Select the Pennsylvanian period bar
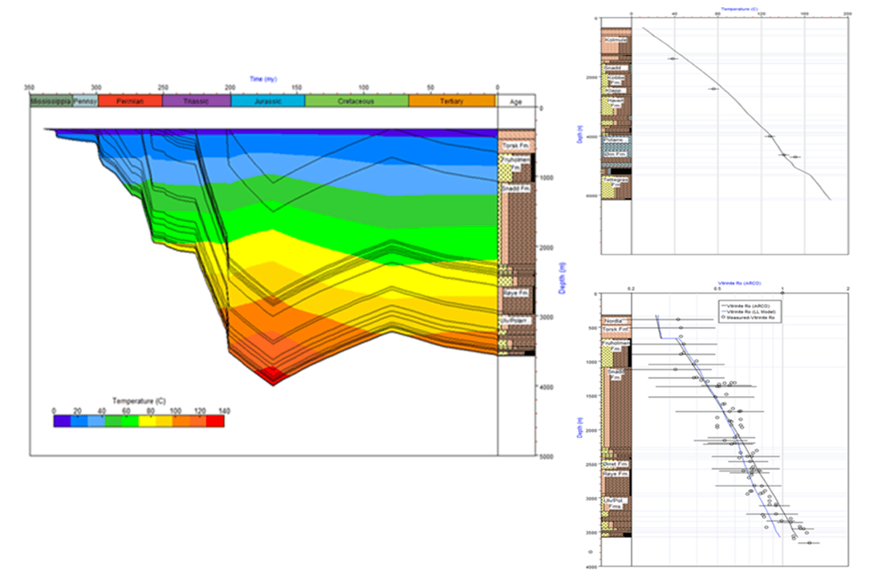The height and width of the screenshot is (582, 874). (85, 101)
